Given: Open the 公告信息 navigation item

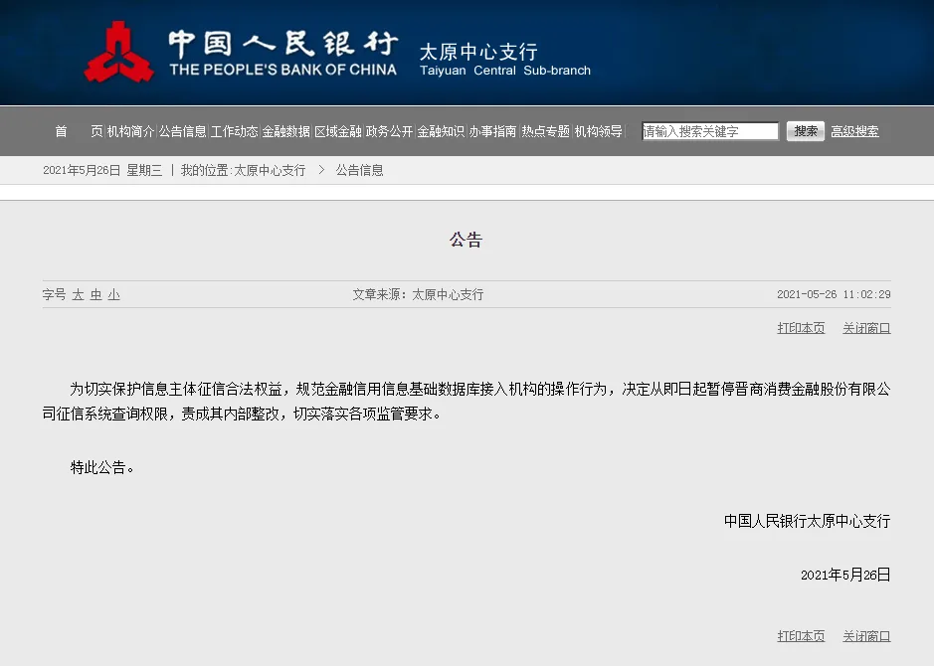Looking at the screenshot, I should (182, 131).
